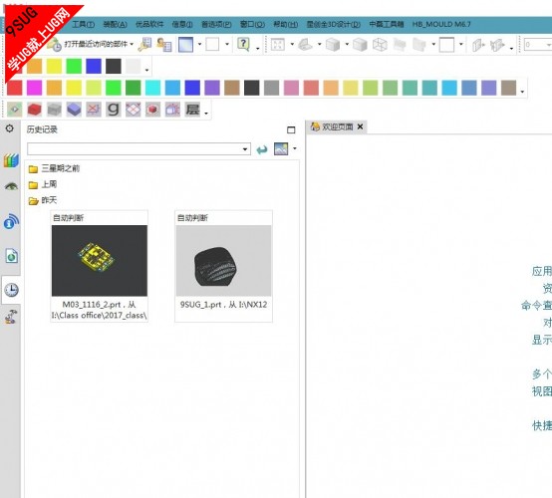Image resolution: width=552 pixels, height=498 pixels.
Task: Select the 欢迎页面 tab
Action: pos(337,126)
